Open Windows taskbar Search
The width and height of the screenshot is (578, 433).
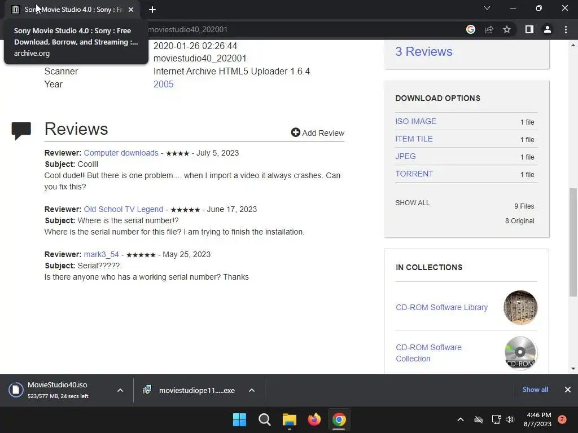(265, 419)
